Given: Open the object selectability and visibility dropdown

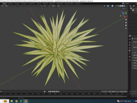Looking at the screenshot, I should pos(105,6).
